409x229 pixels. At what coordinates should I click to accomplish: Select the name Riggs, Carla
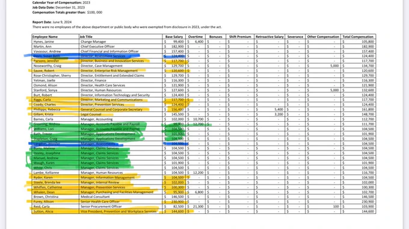42,100
